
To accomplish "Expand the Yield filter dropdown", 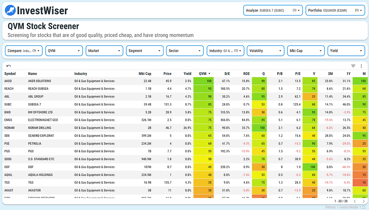I will [346, 51].
